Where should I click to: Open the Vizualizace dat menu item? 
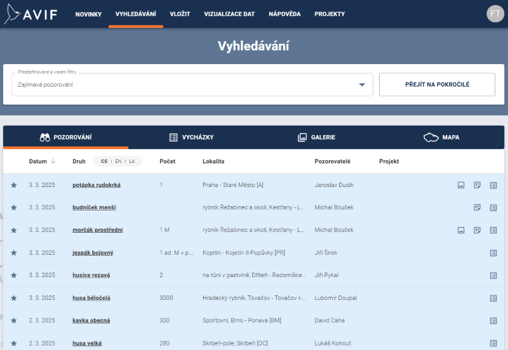coord(229,14)
